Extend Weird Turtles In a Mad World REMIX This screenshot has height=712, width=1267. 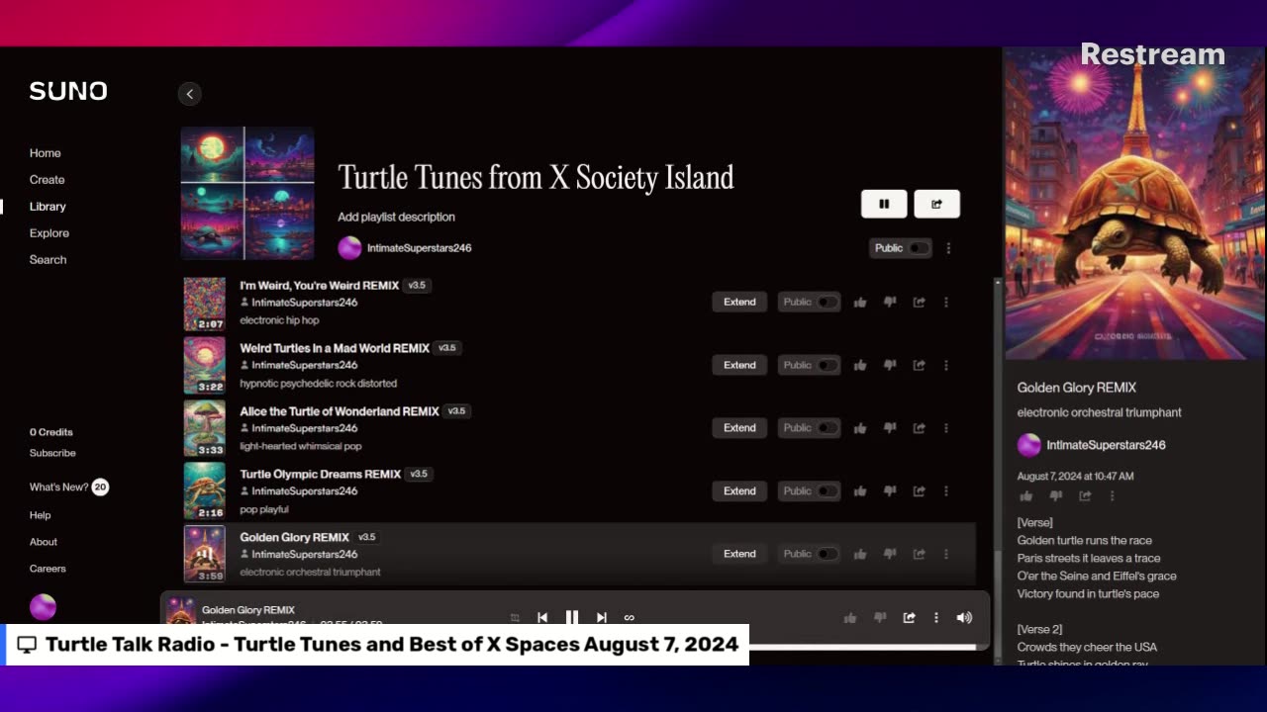pyautogui.click(x=739, y=365)
